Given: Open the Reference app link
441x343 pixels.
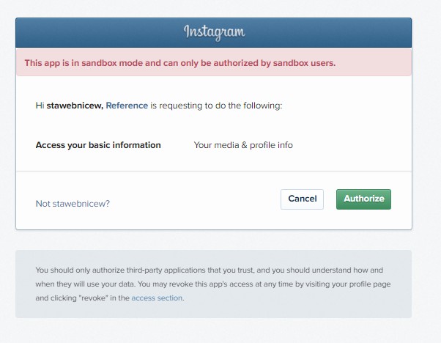Looking at the screenshot, I should tap(127, 106).
